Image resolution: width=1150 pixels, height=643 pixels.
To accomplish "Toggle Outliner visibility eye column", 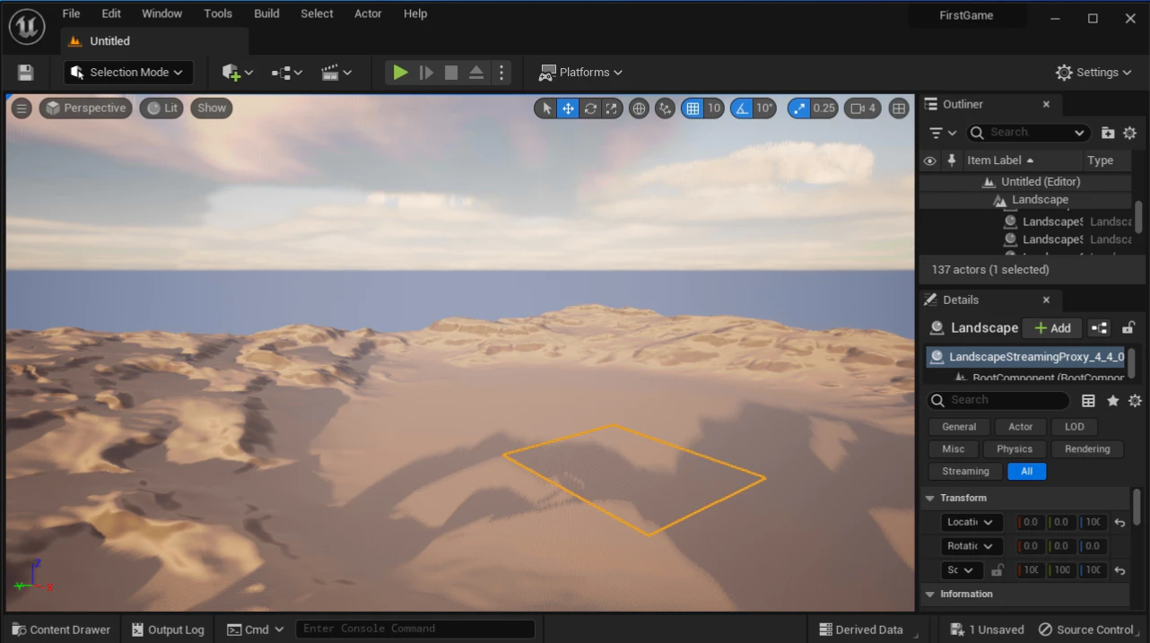I will 929,161.
